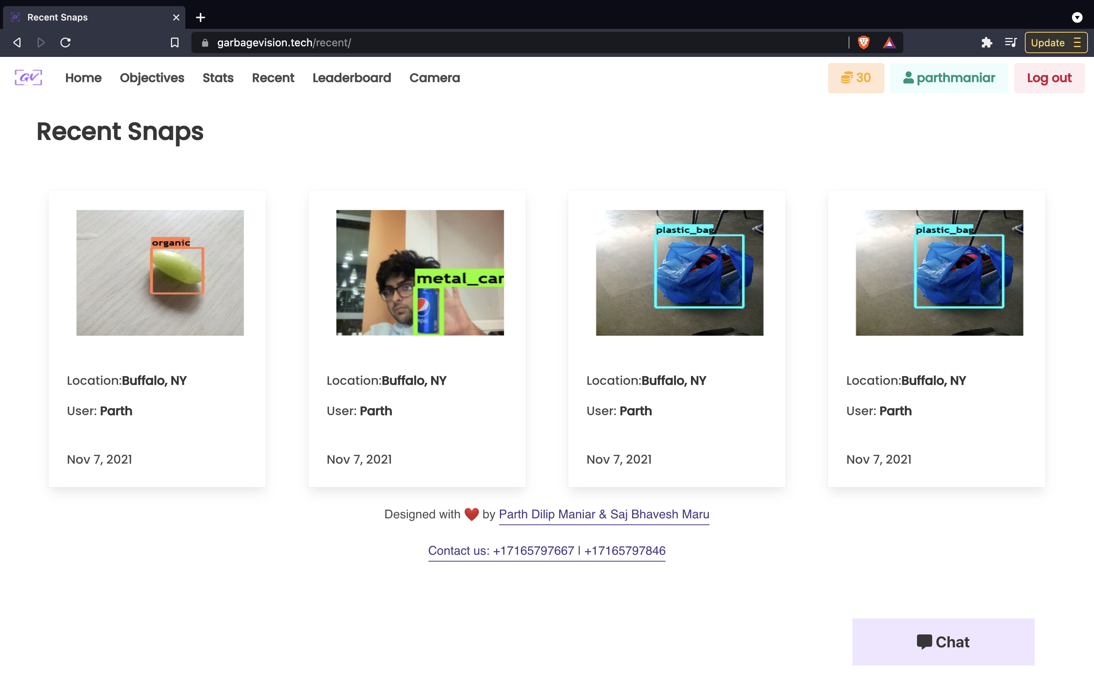1094x683 pixels.
Task: Click the Log out button
Action: pyautogui.click(x=1049, y=78)
